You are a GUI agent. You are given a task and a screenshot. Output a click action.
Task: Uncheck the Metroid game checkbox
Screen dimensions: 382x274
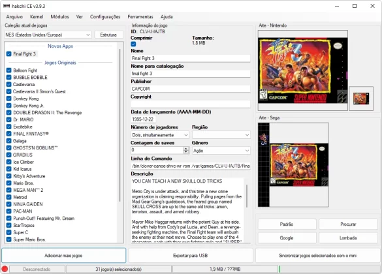coord(8,197)
